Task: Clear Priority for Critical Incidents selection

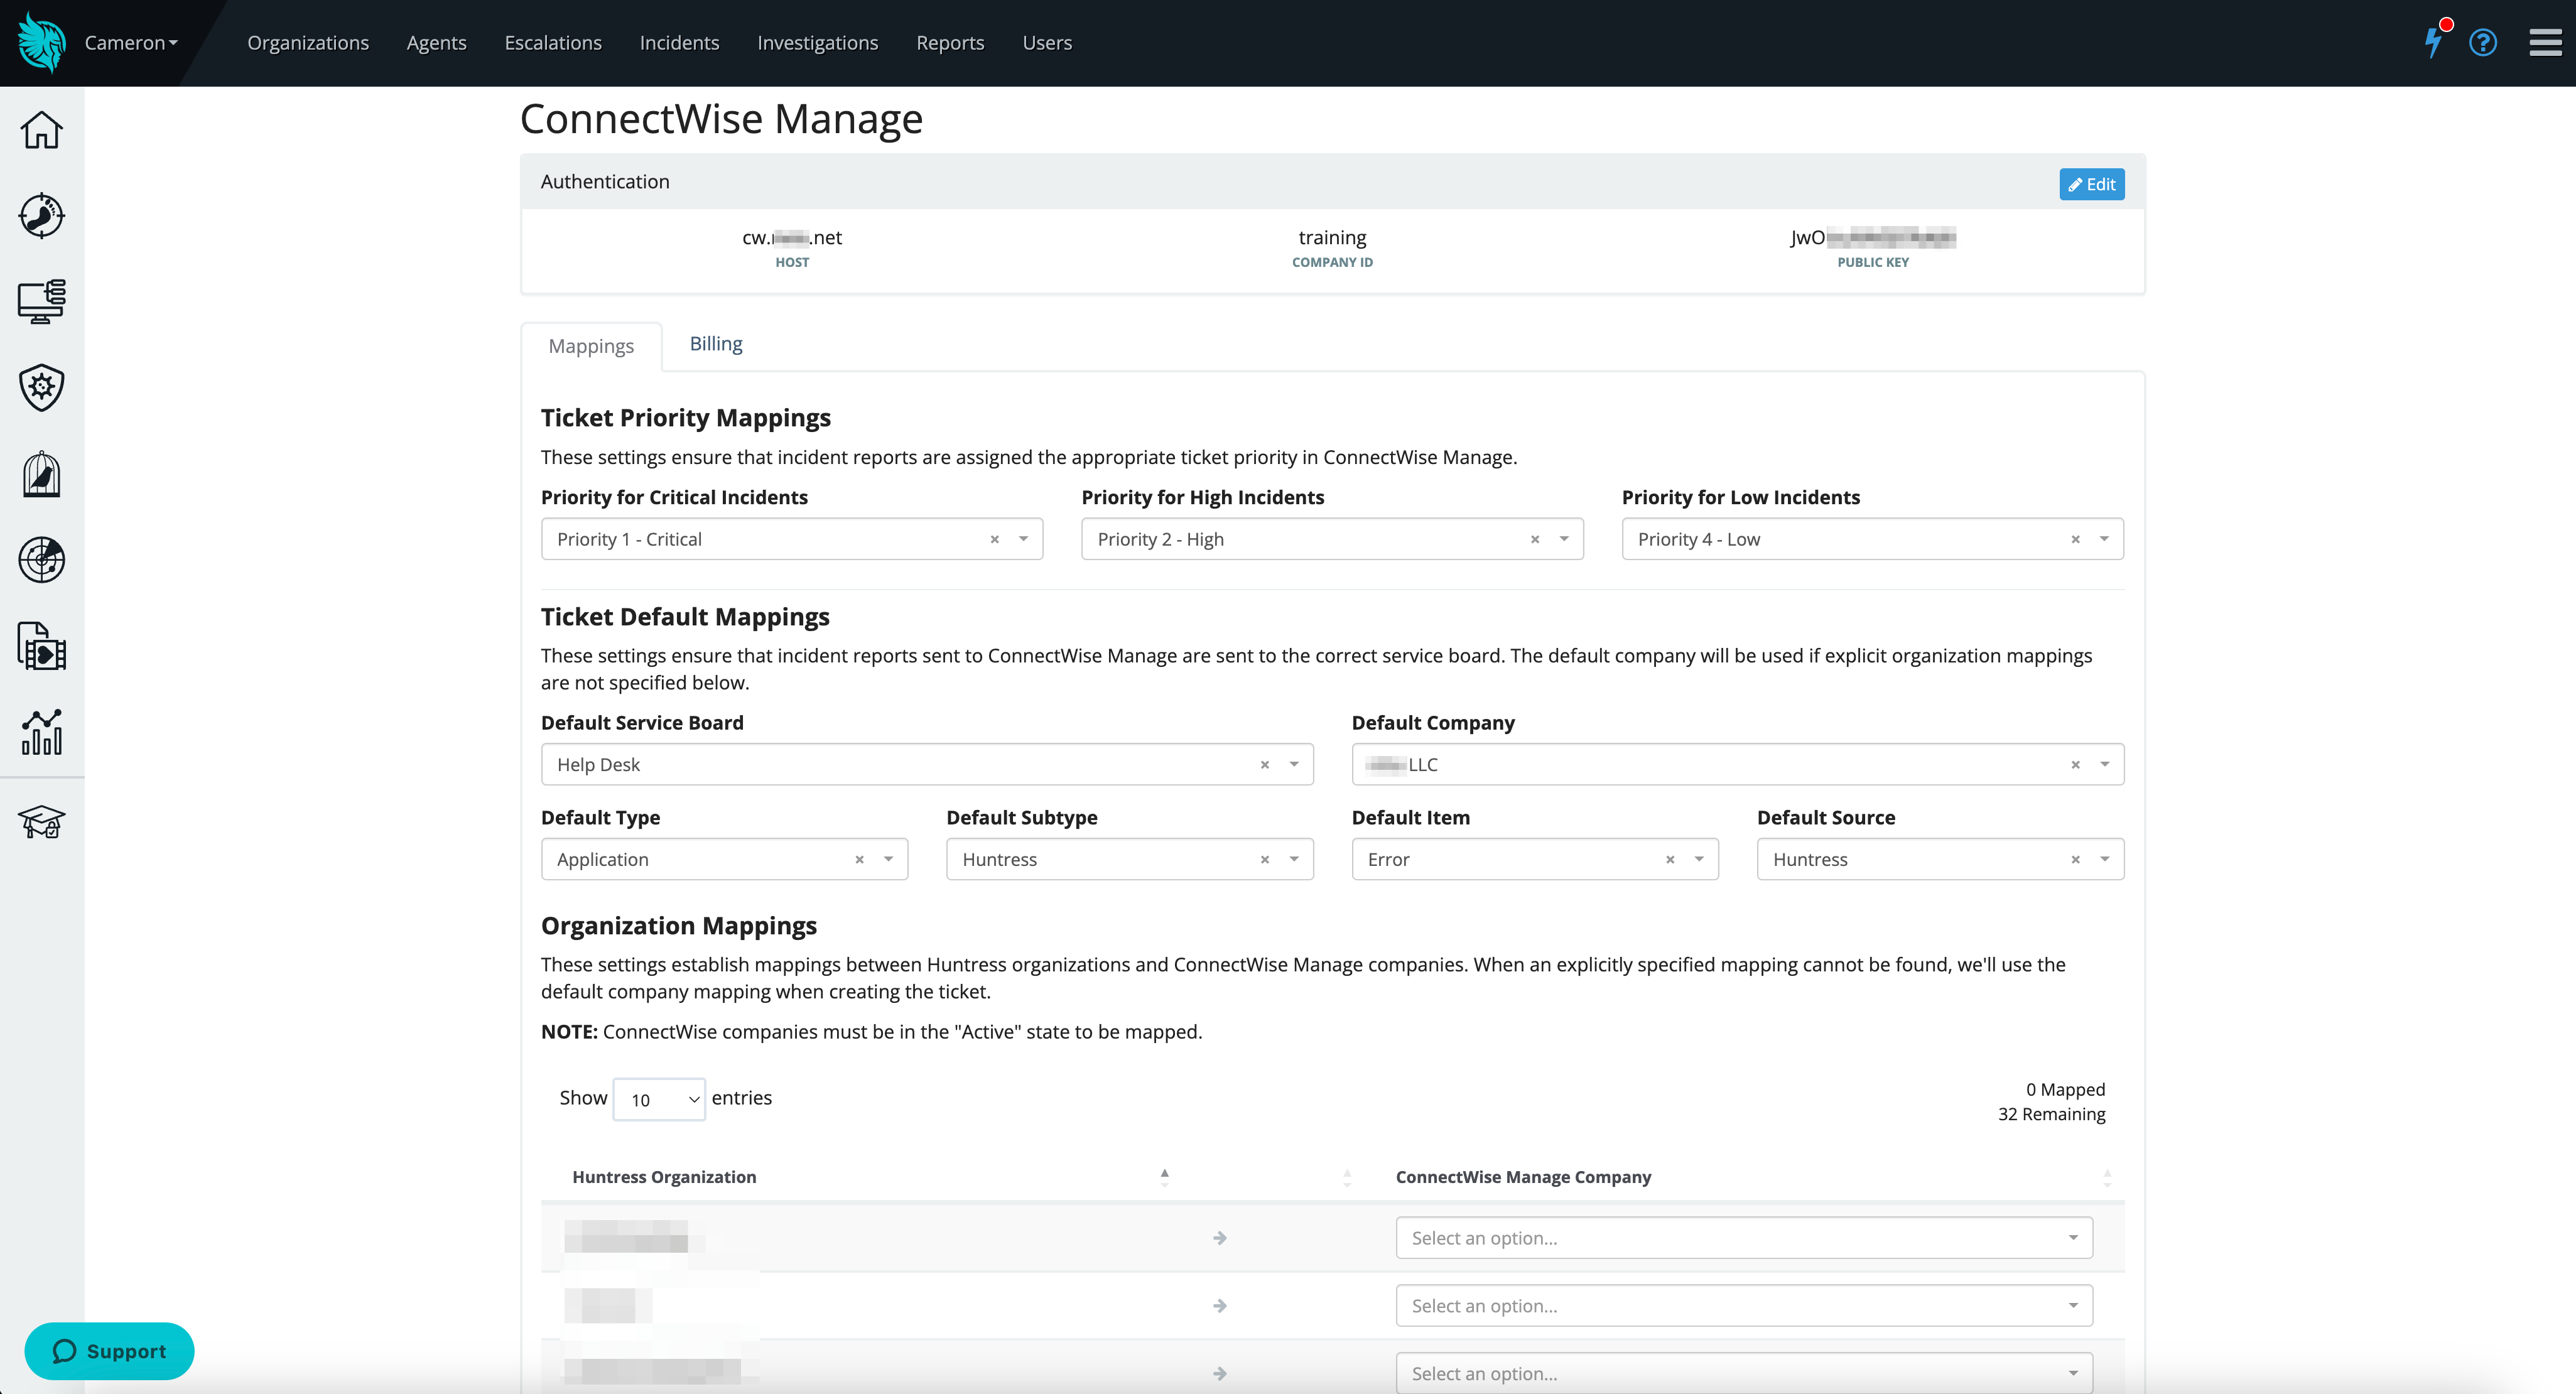Action: click(994, 540)
